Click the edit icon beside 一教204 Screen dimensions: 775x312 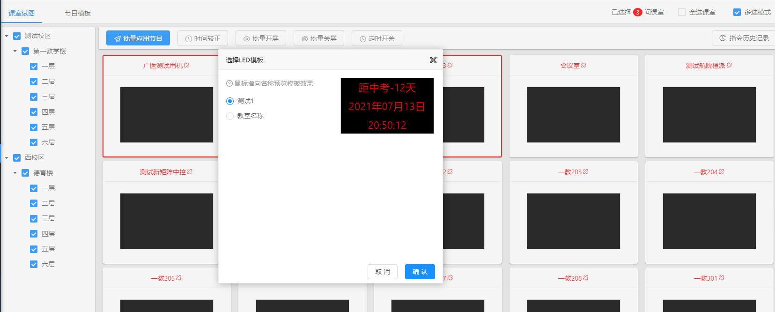pyautogui.click(x=721, y=171)
